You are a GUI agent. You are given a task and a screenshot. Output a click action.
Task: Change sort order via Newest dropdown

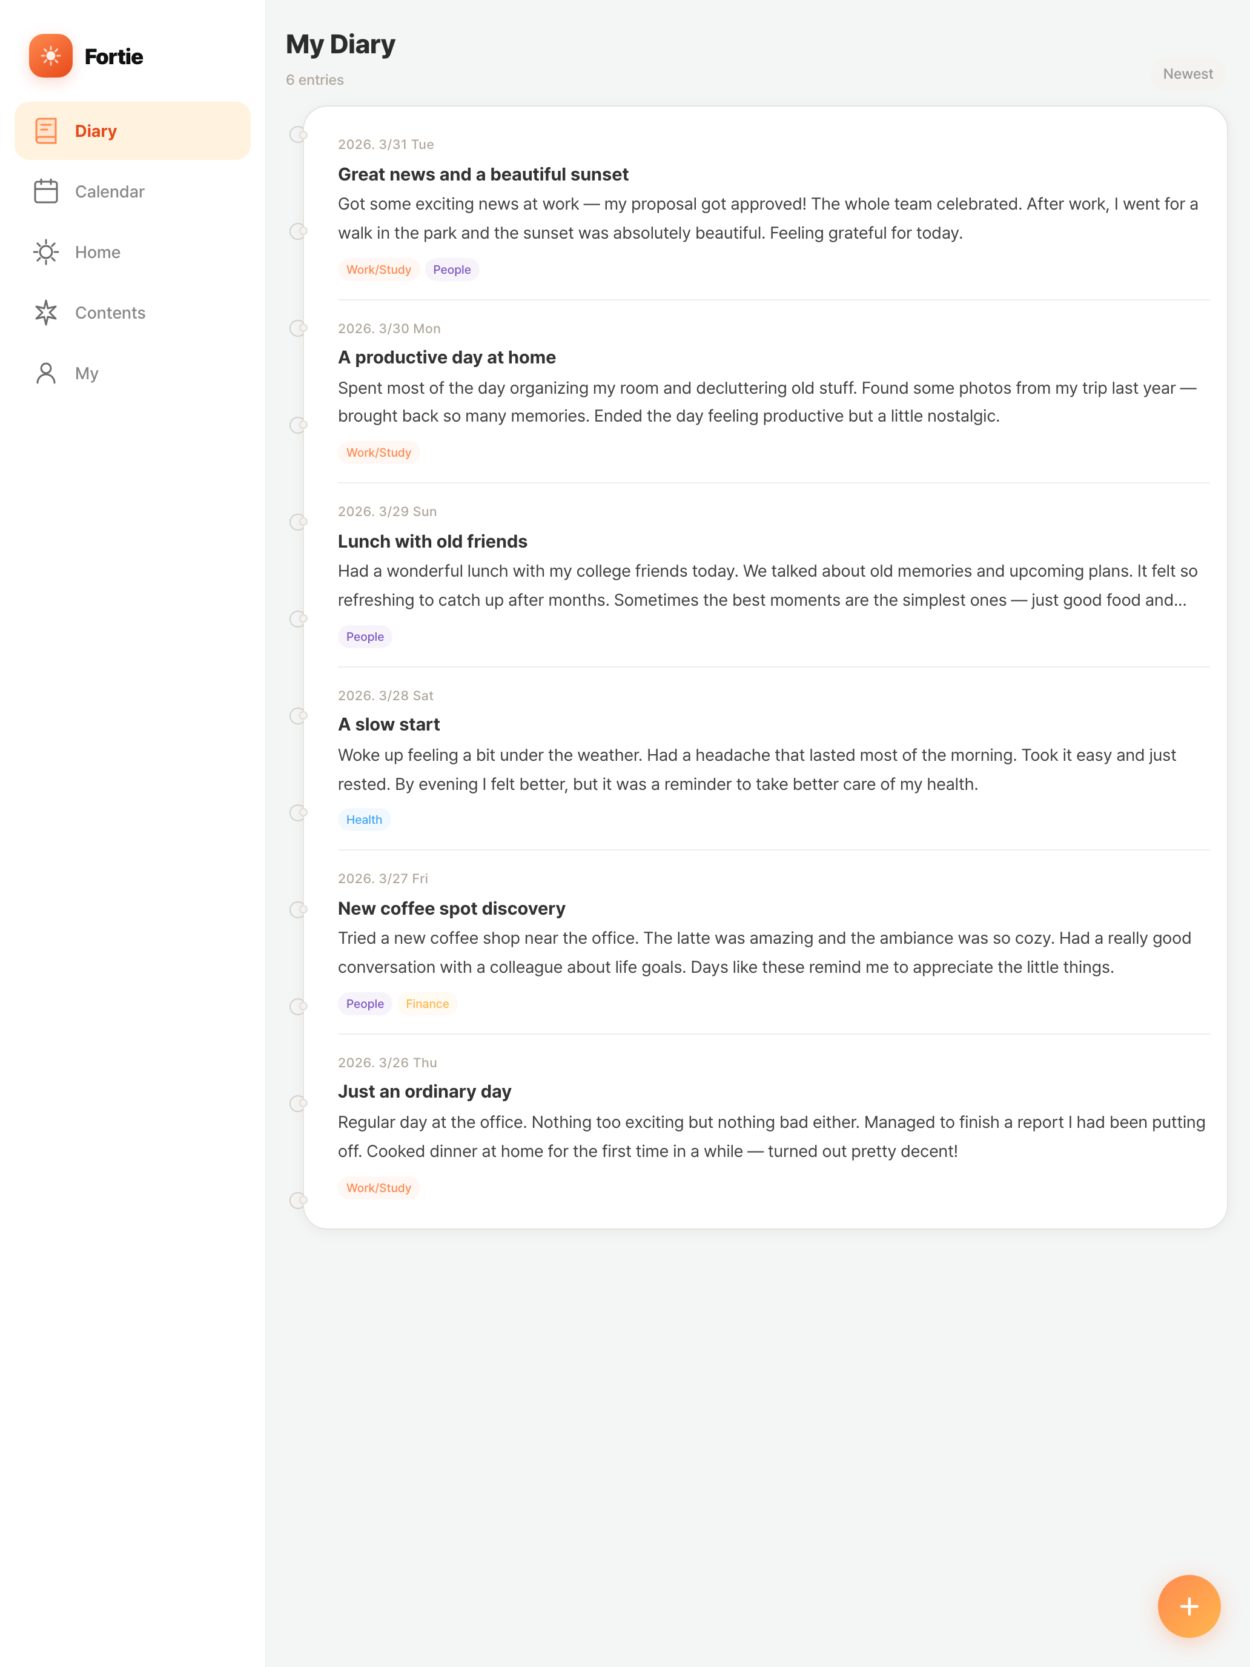pos(1188,74)
